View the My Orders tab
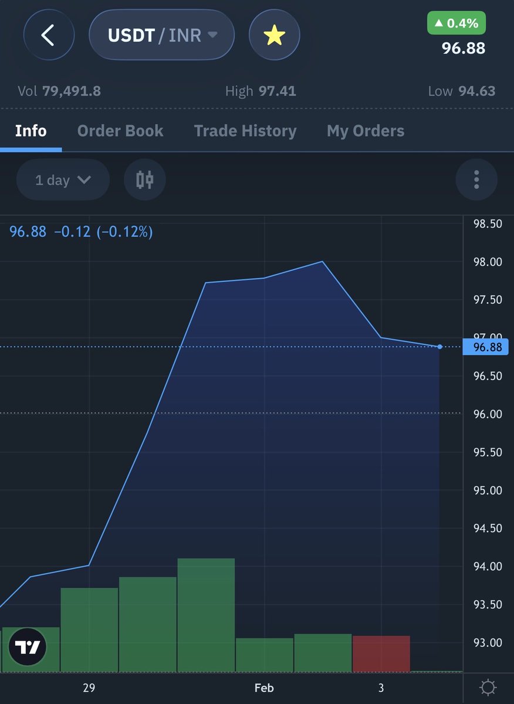Screen dimensions: 514x704 coord(366,130)
